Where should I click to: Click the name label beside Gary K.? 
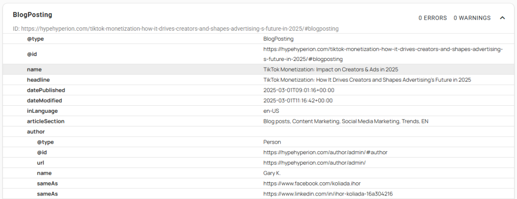point(44,173)
